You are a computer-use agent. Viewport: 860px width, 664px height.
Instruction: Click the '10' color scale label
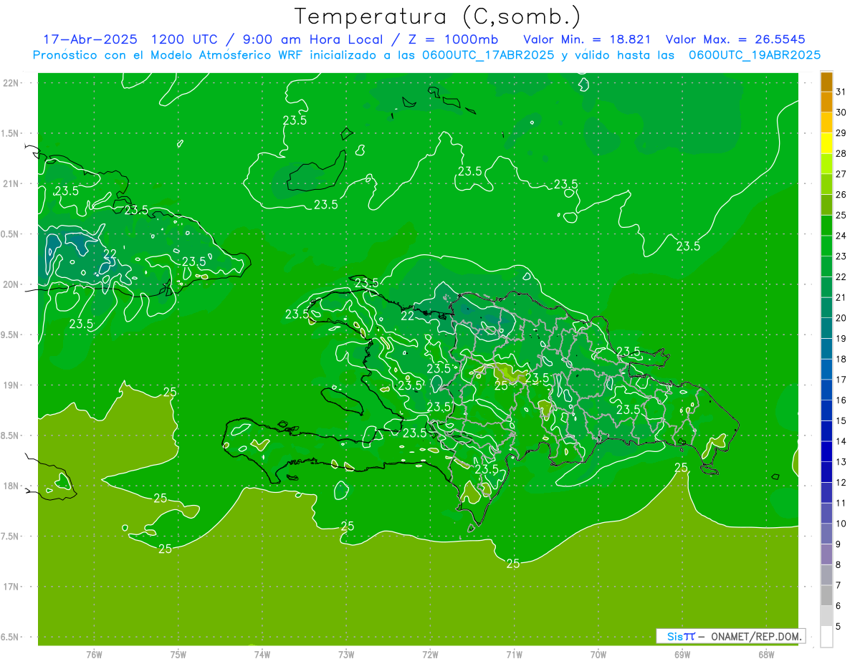tap(841, 524)
